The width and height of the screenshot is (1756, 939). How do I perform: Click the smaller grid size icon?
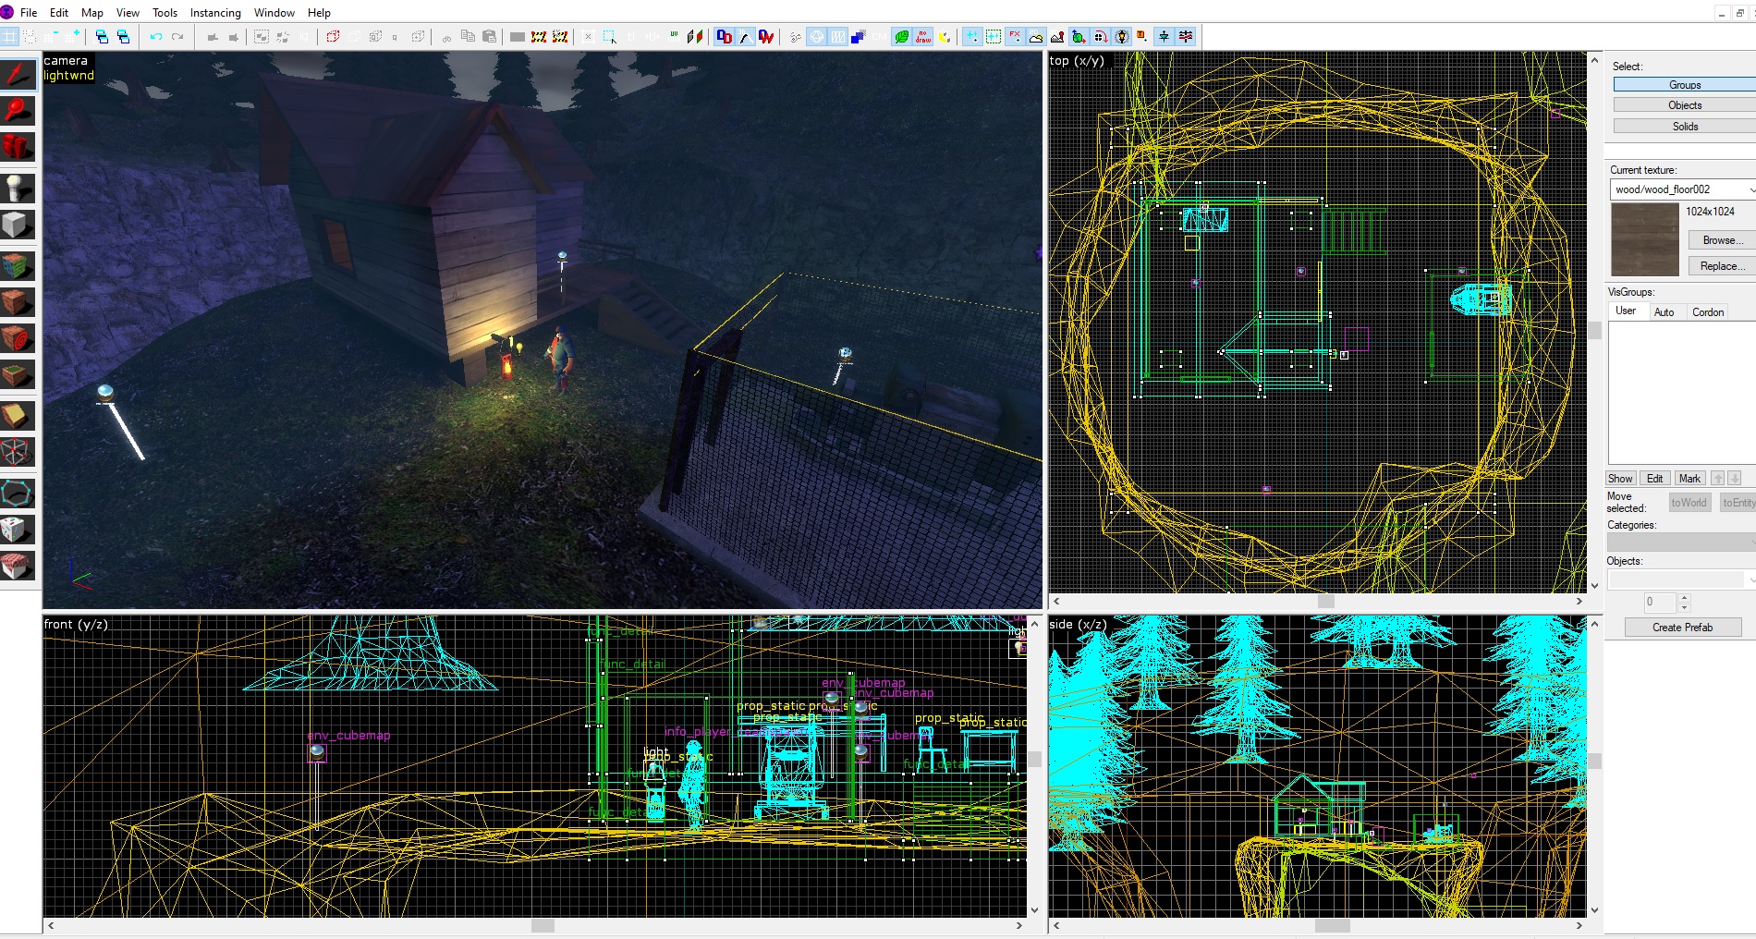53,37
